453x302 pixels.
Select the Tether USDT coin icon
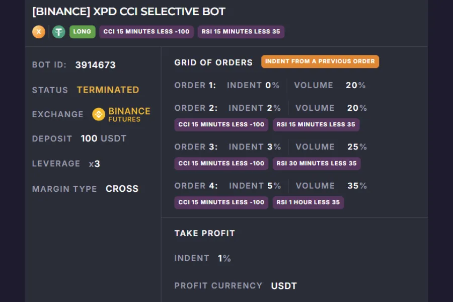point(58,32)
